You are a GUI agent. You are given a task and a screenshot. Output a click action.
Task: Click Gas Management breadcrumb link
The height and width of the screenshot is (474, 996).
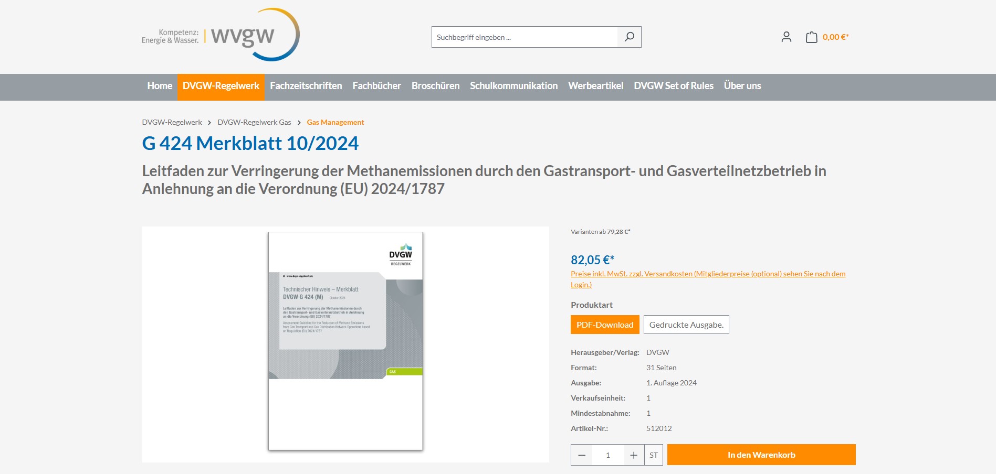click(335, 122)
